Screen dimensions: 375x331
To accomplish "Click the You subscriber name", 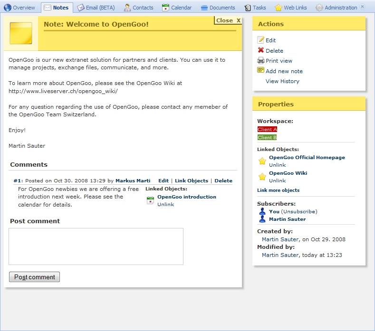I will point(274,211).
